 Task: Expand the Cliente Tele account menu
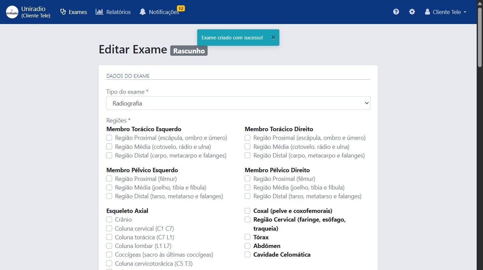point(445,12)
